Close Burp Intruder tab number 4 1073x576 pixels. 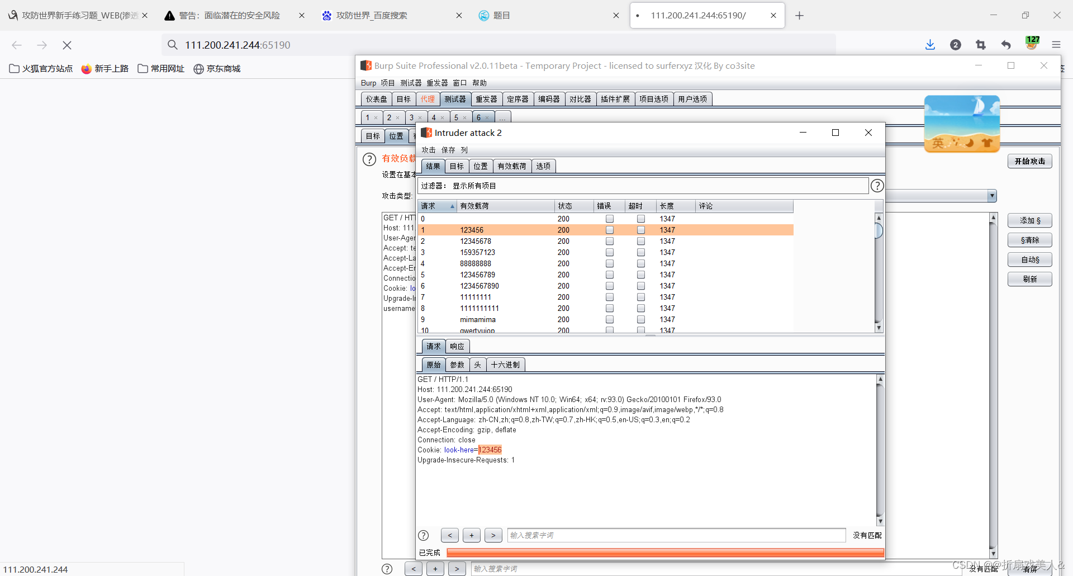(442, 118)
